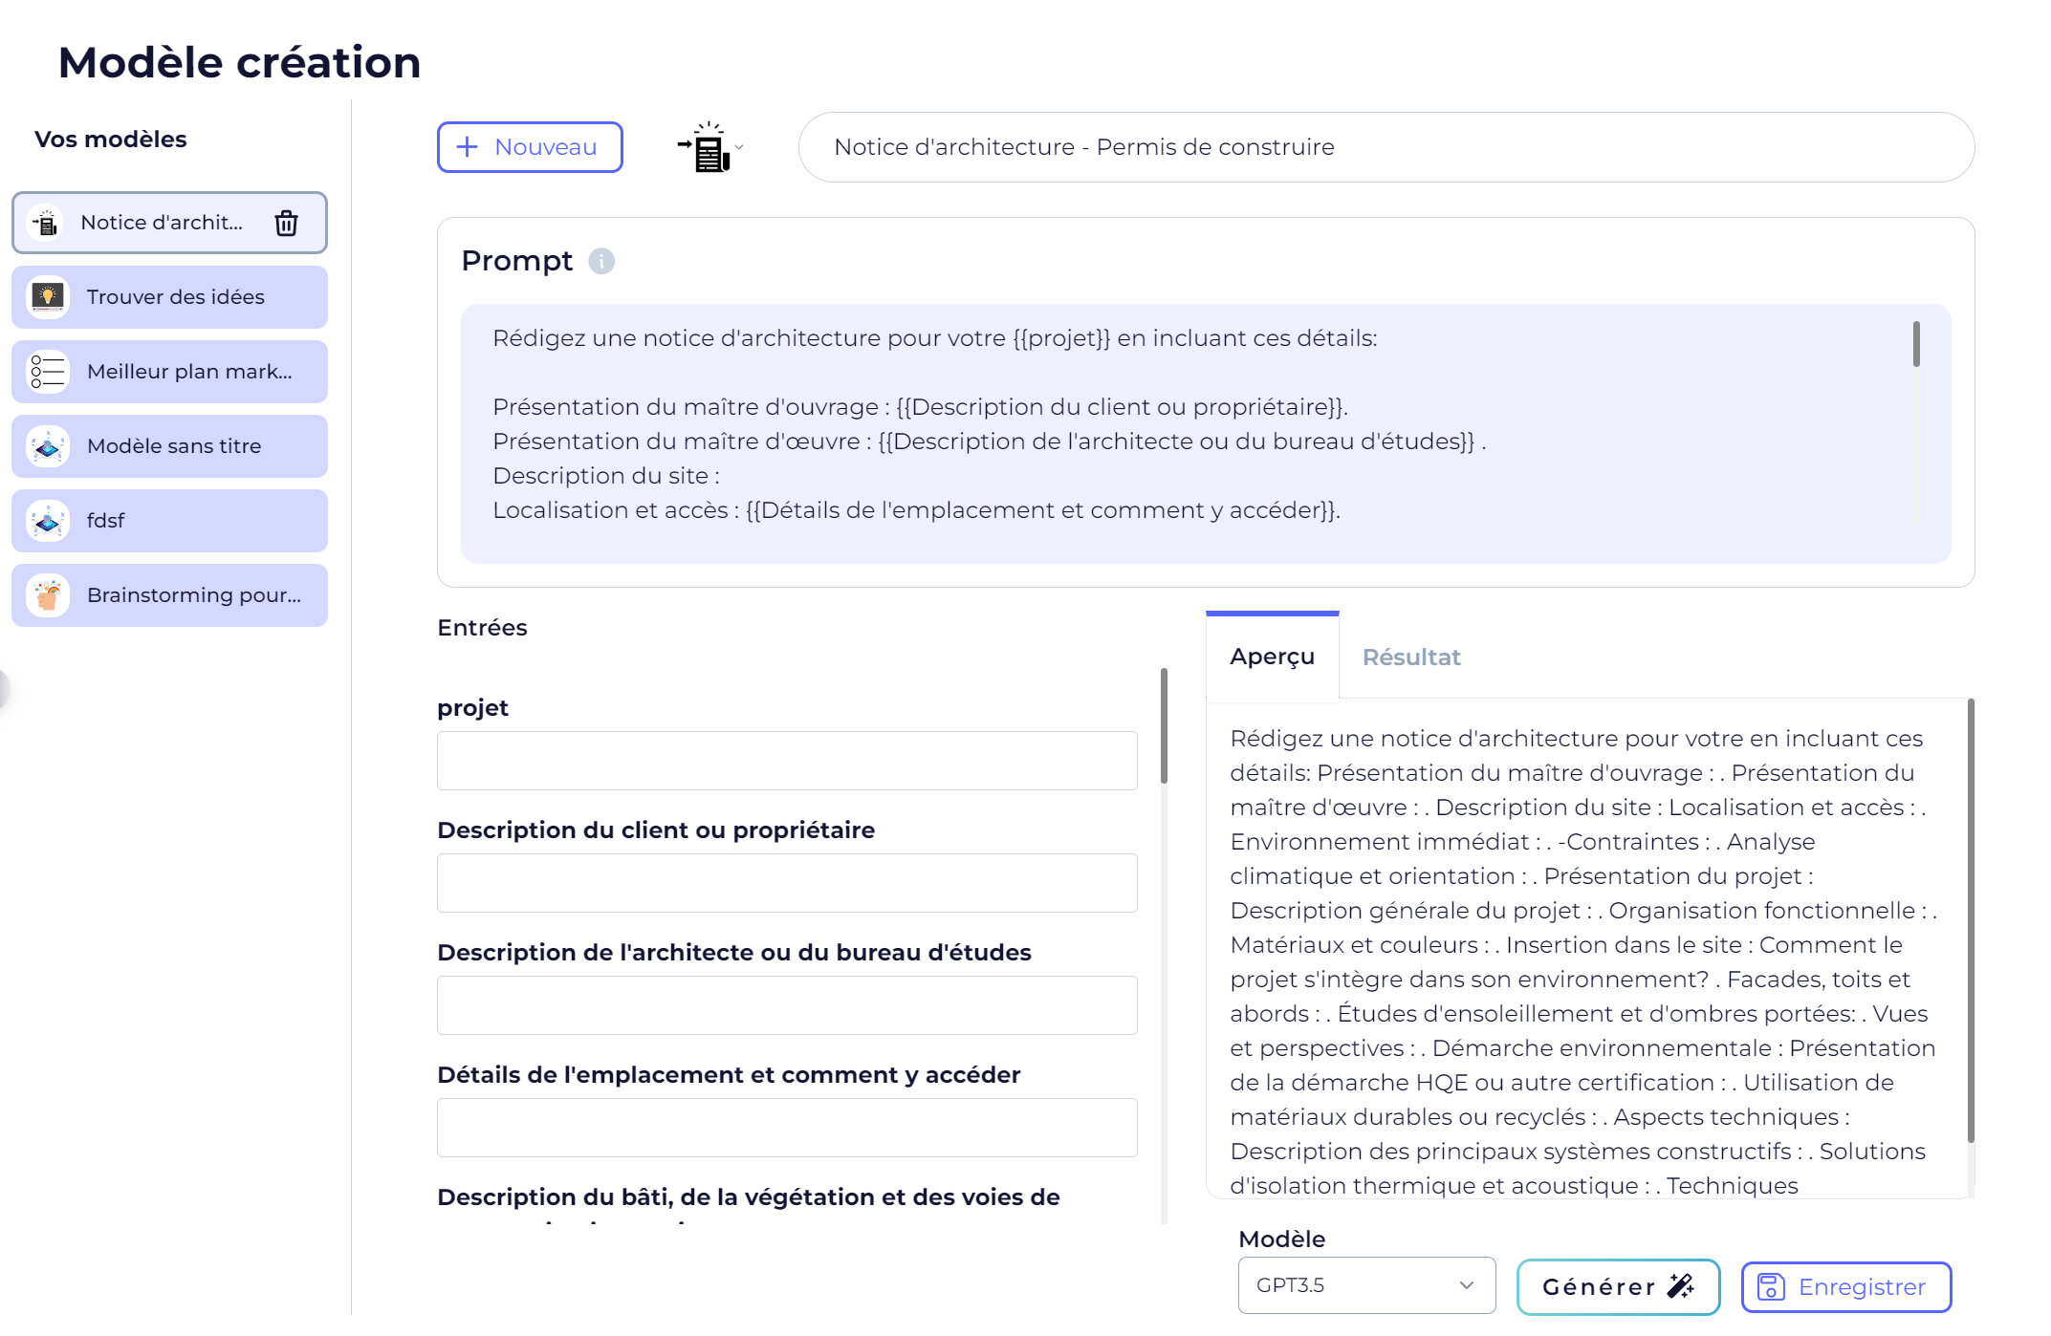Click the Brainstorming pour... template icon
Screen dimensions: 2051x1336
[48, 595]
